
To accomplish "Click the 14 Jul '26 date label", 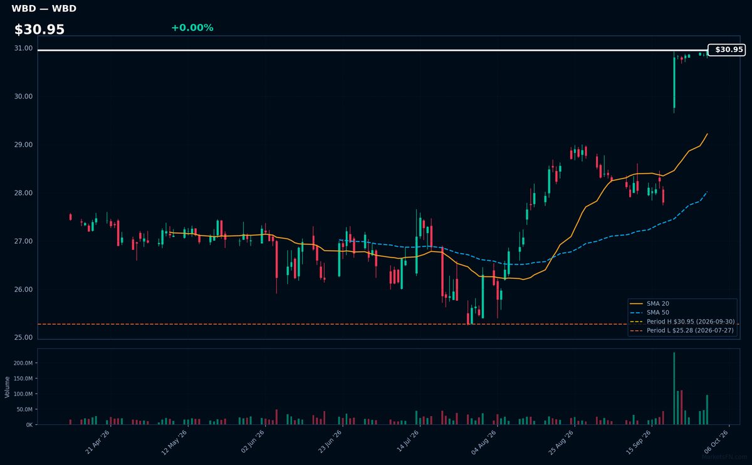I will [408, 441].
